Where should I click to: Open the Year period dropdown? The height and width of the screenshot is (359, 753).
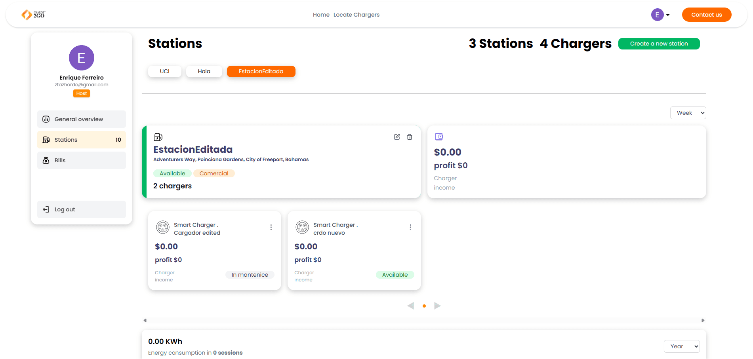click(682, 346)
